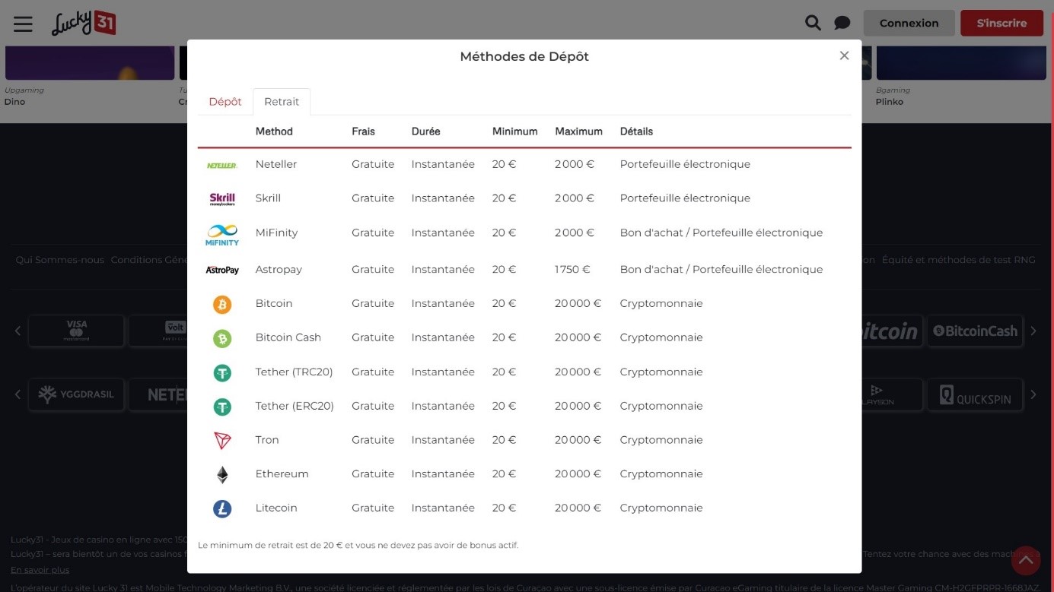Click the Ethereum diamond icon

click(x=222, y=475)
